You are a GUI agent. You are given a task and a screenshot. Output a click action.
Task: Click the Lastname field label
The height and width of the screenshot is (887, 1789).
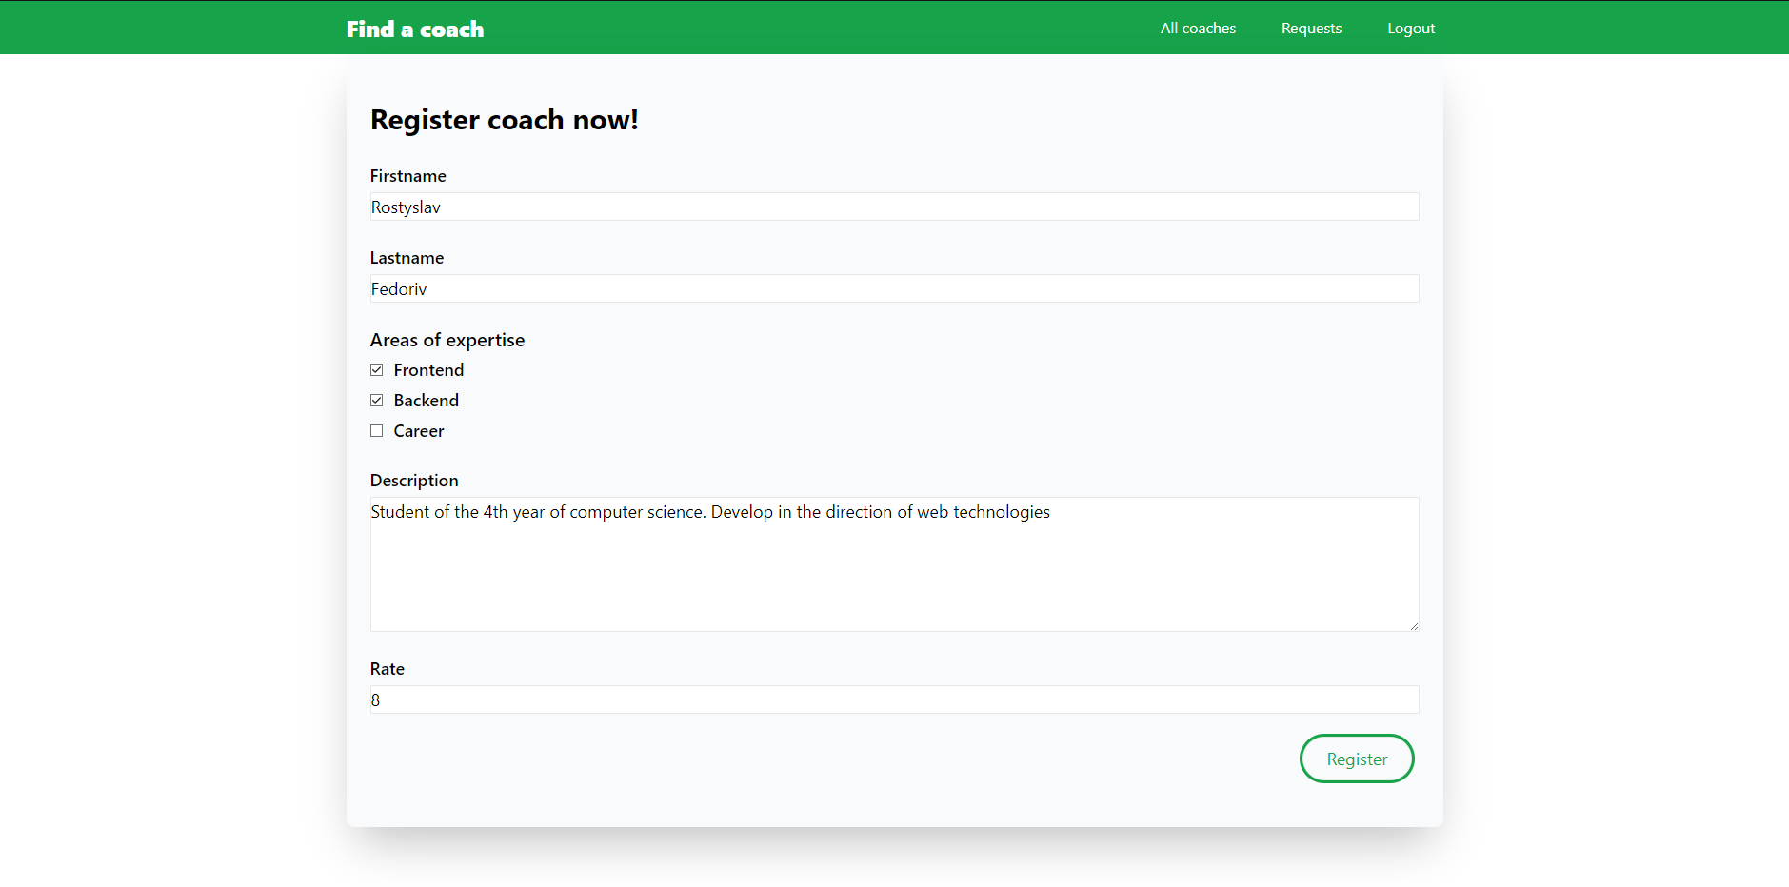[x=407, y=257]
